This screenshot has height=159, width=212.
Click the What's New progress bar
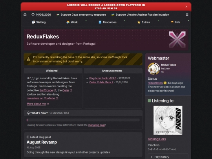pyautogui.click(x=83, y=120)
